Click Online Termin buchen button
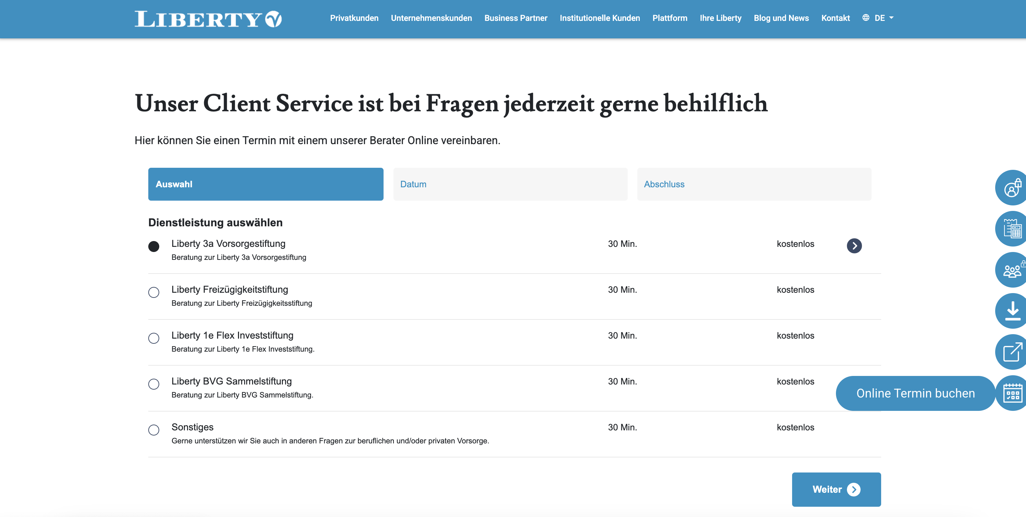Screen dimensions: 1026x517 (x=915, y=393)
